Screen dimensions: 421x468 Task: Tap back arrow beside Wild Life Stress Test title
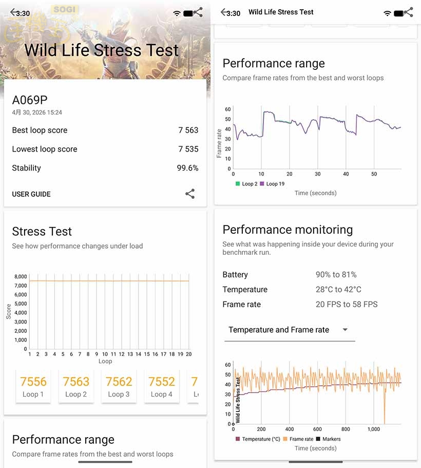tap(225, 12)
